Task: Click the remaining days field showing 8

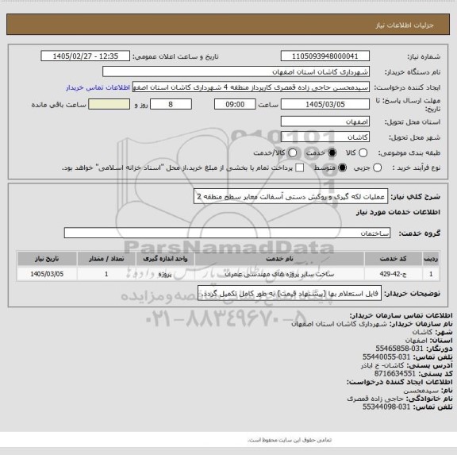Action: coord(171,104)
